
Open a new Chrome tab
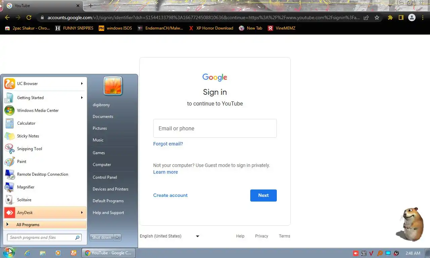[x=90, y=6]
